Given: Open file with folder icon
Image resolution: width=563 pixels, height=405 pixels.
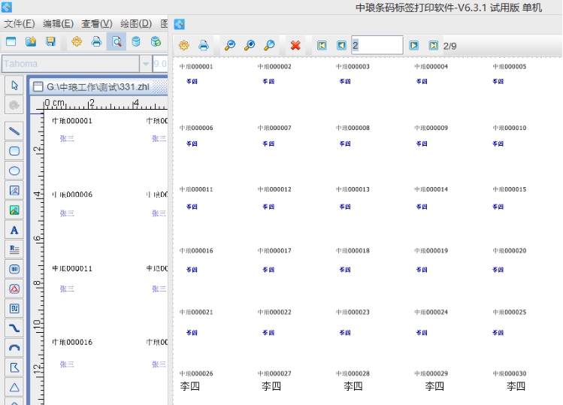Looking at the screenshot, I should [31, 42].
